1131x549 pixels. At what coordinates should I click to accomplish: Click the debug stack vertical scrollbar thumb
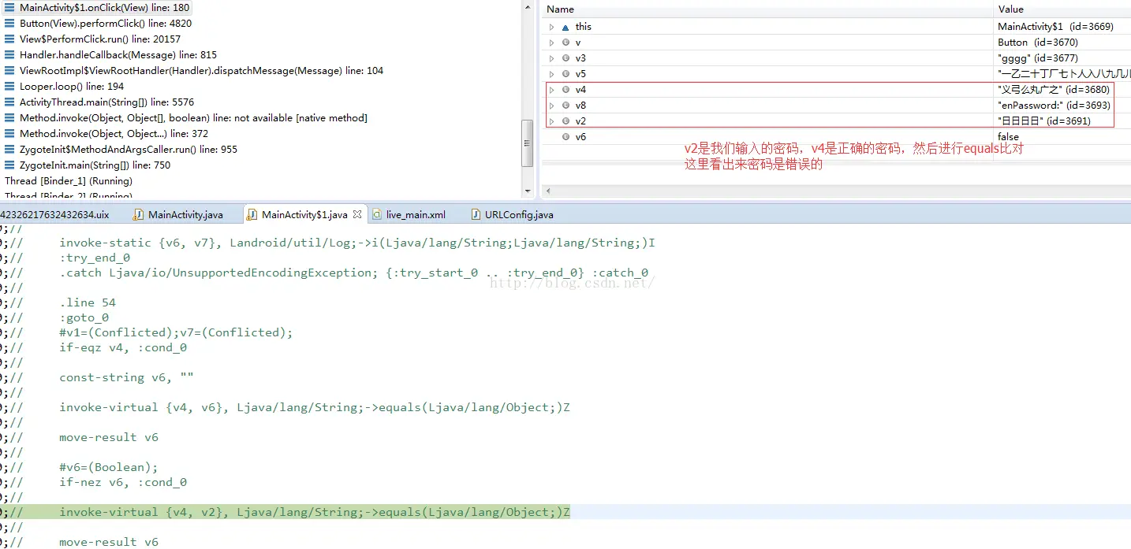(x=528, y=144)
